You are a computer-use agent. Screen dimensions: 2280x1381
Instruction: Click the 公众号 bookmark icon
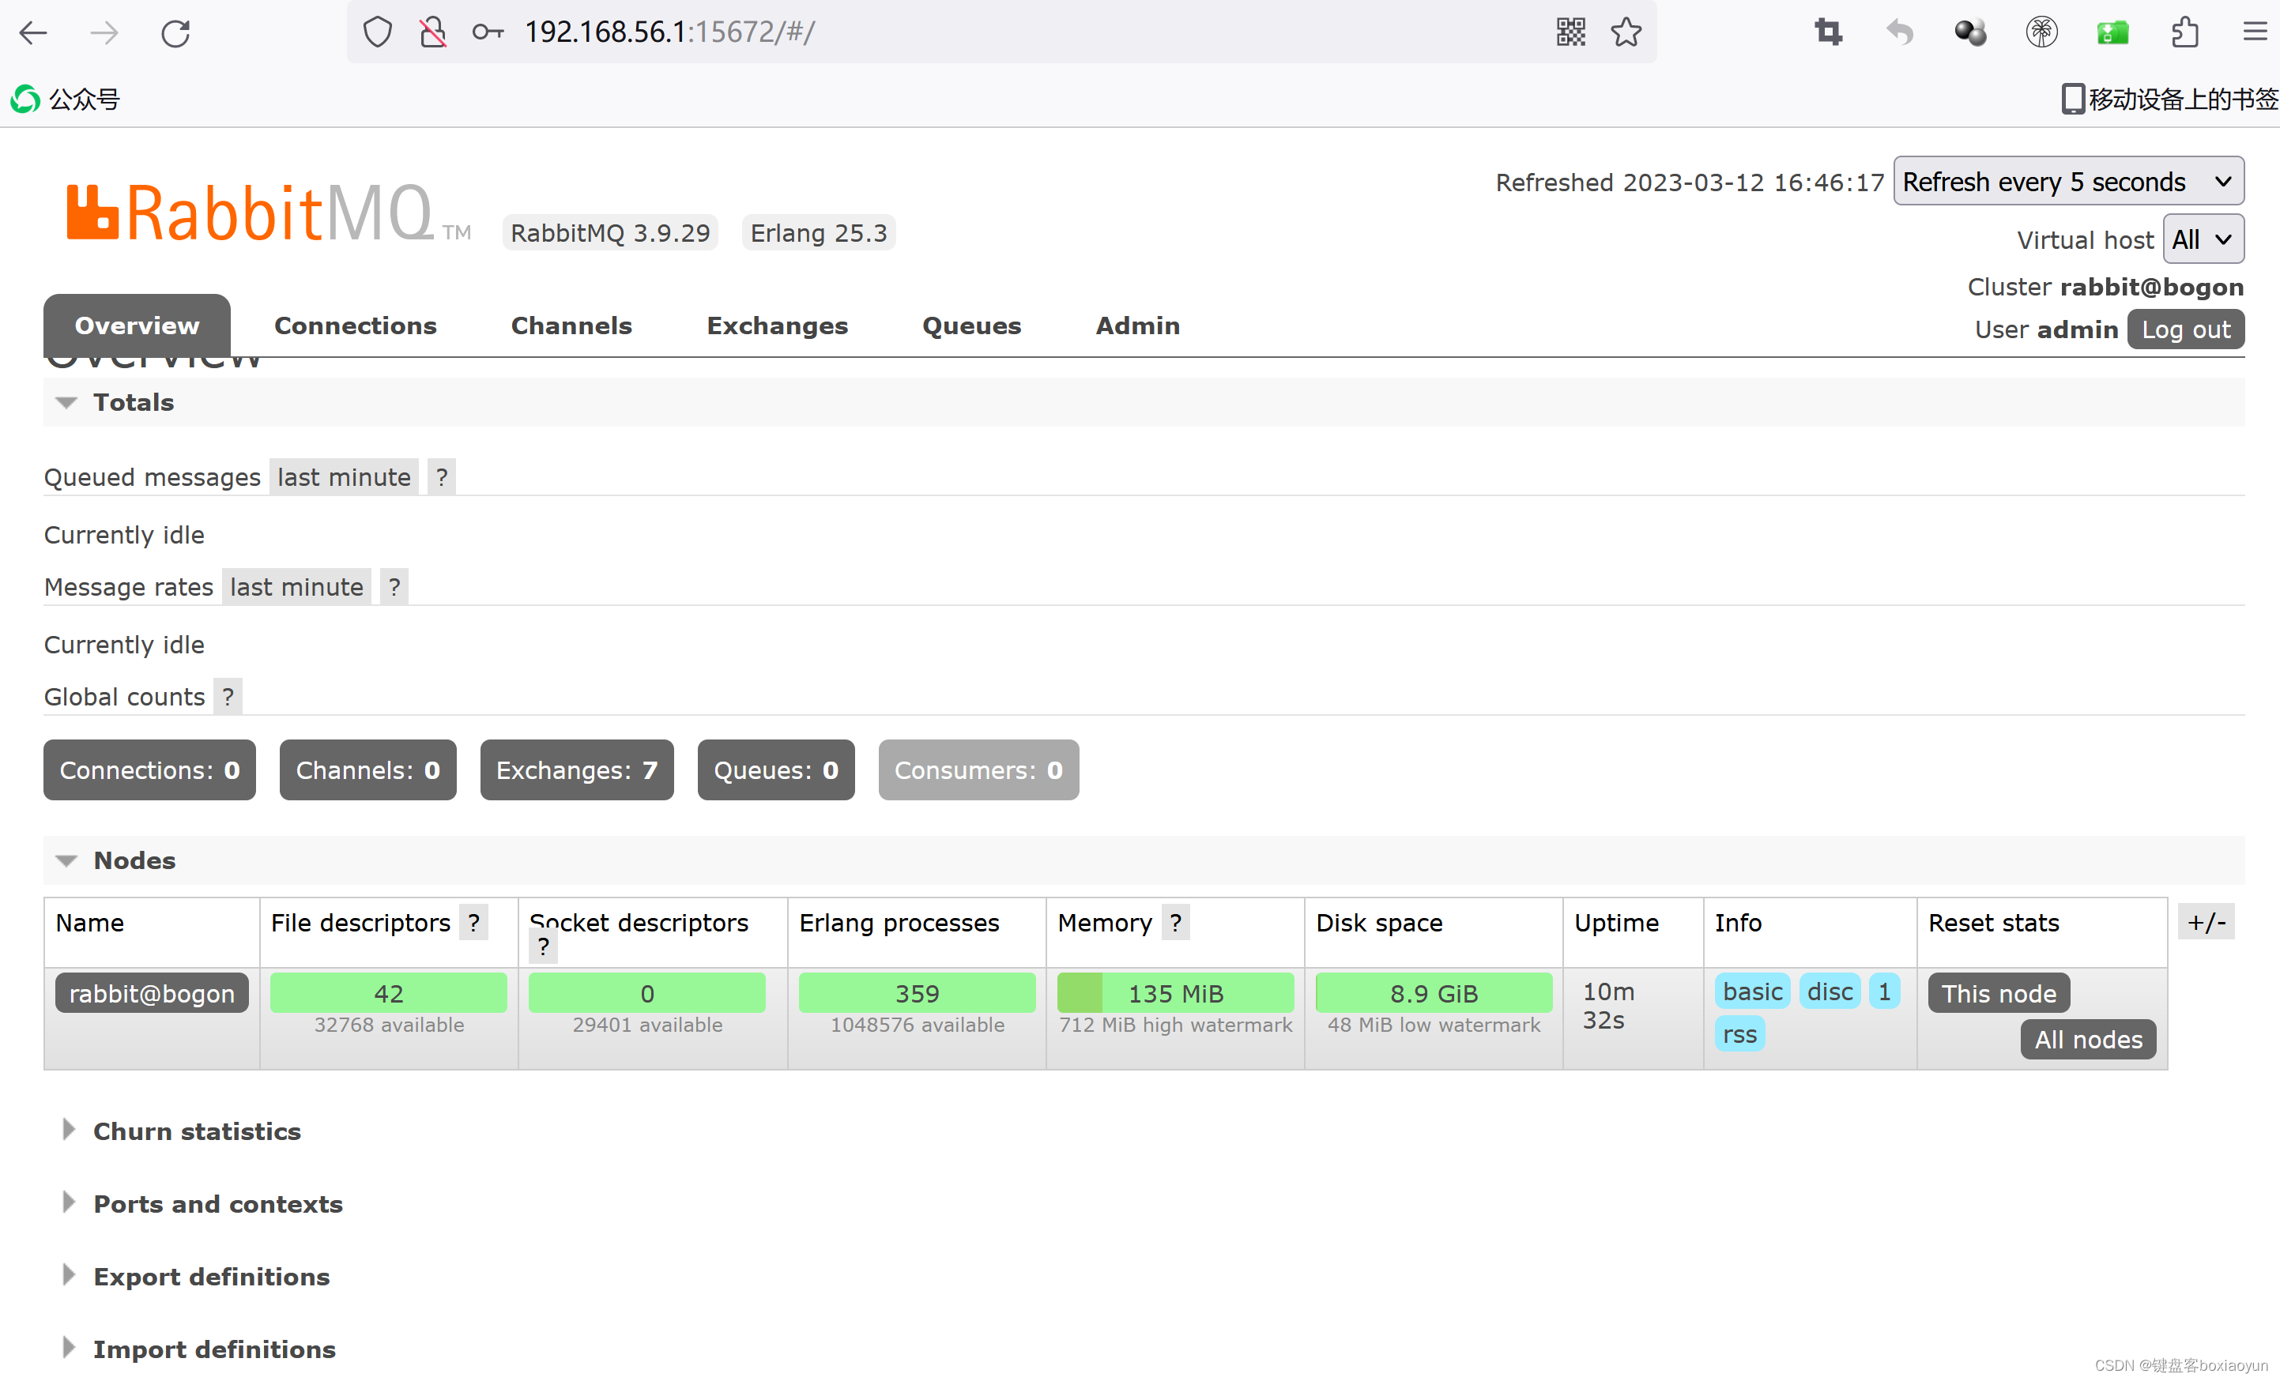(24, 98)
